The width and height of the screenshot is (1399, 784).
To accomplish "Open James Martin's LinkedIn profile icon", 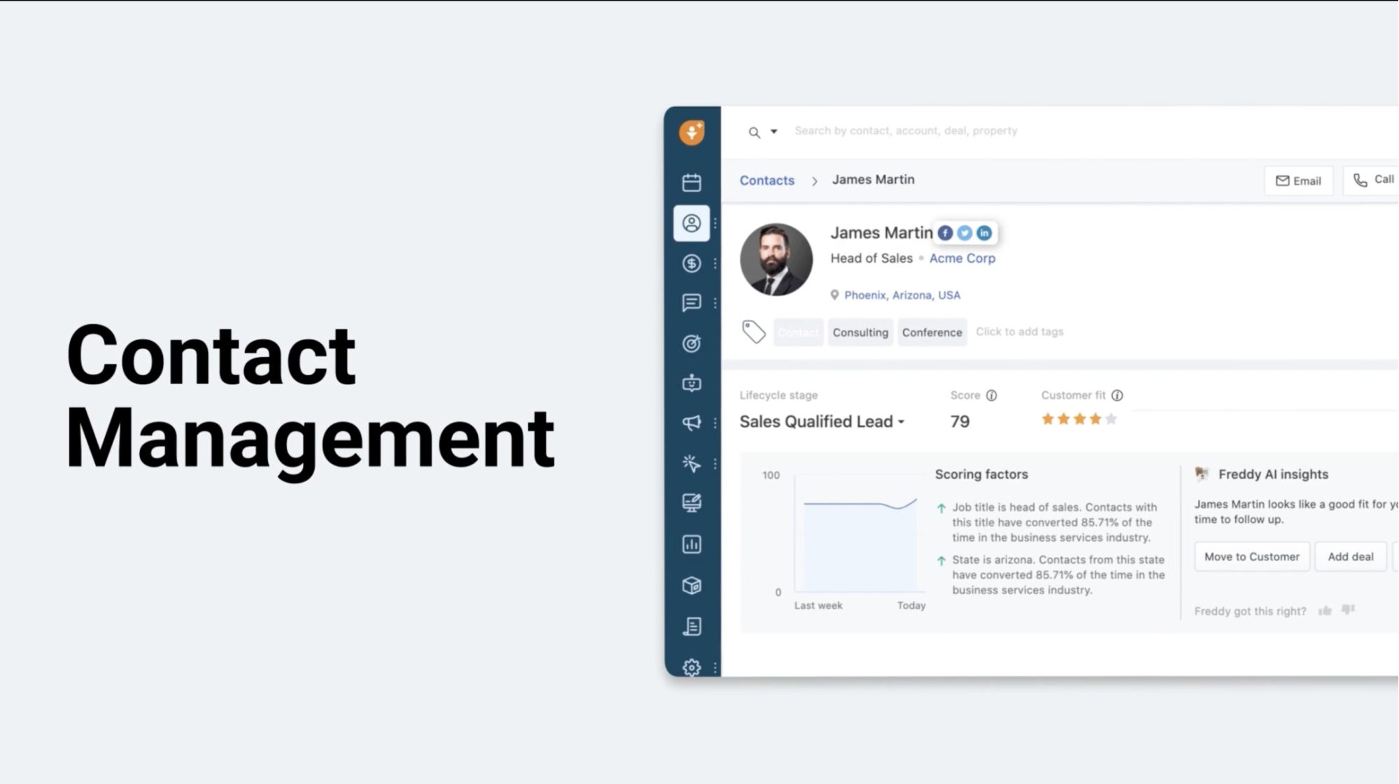I will tap(984, 233).
